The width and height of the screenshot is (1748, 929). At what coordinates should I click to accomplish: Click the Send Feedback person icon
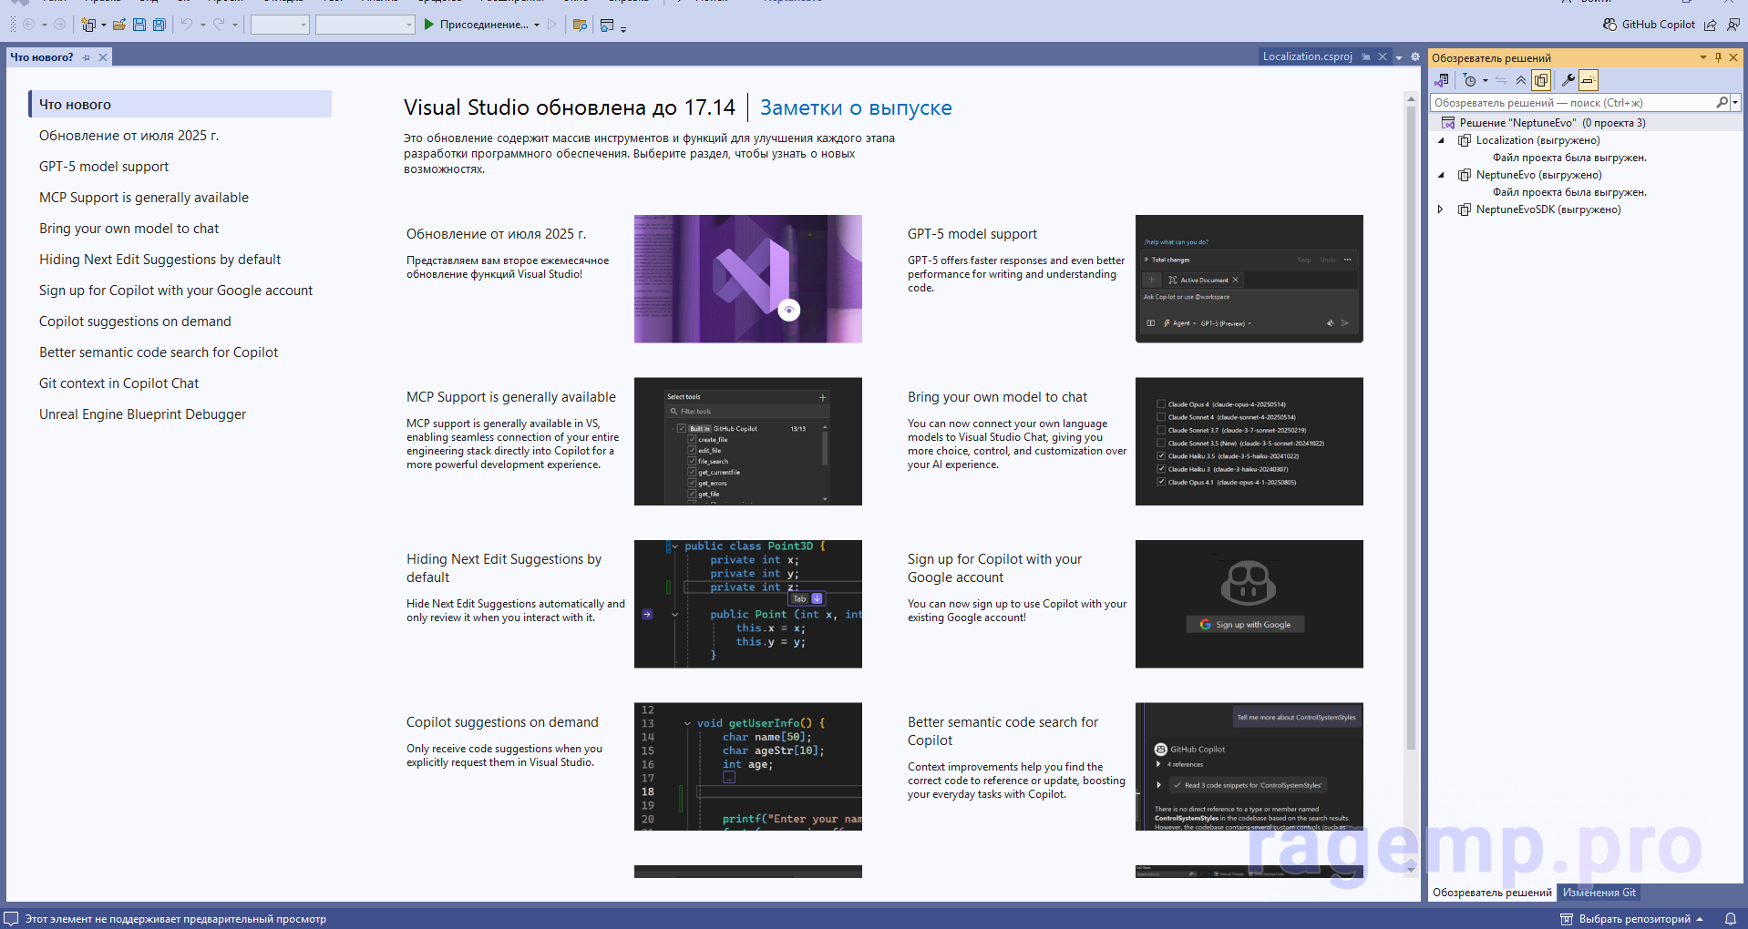pyautogui.click(x=1733, y=25)
